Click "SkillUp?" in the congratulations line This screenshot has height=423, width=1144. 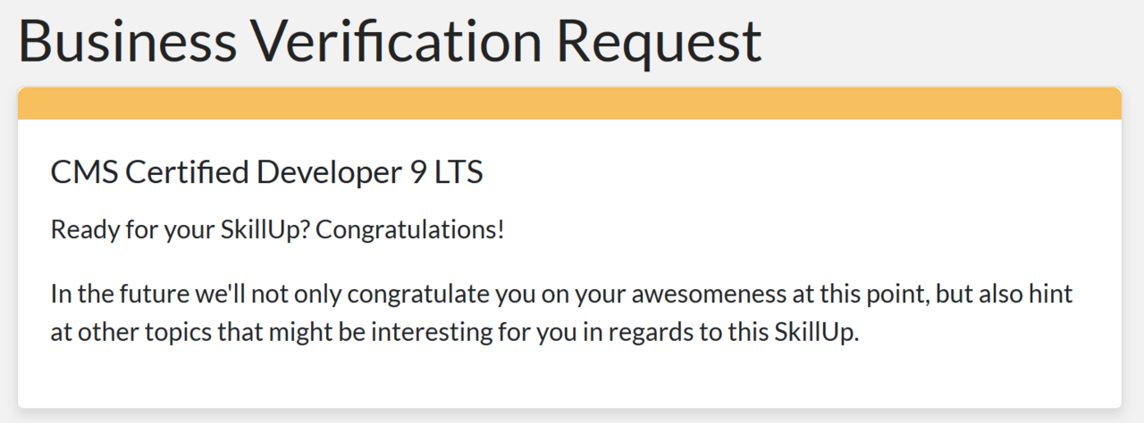265,230
